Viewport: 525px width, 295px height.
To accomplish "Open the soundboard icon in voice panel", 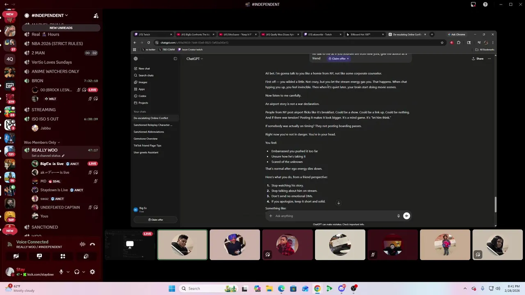I will pyautogui.click(x=86, y=256).
